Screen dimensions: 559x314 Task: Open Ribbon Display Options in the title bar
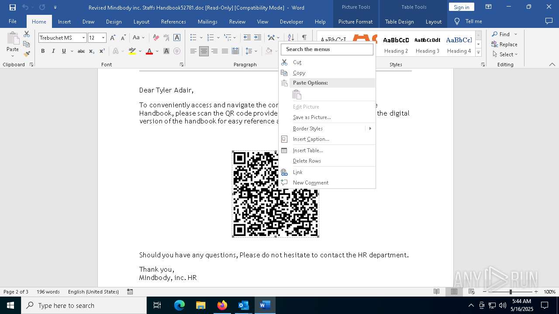(489, 7)
